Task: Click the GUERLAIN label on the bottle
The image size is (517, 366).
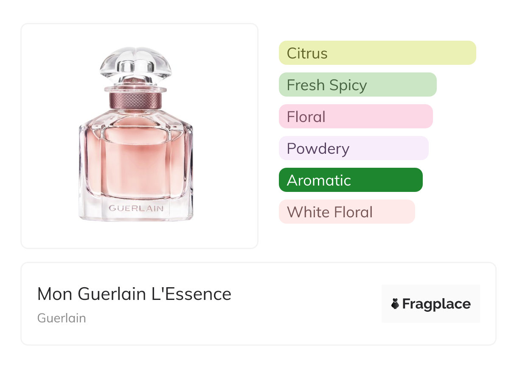Action: [136, 208]
